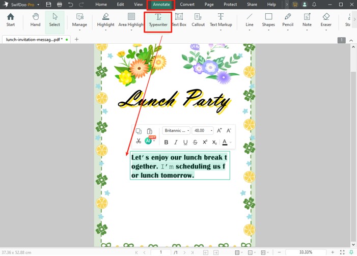
Task: Expand the AI assistant dropdown arrow
Action: click(x=154, y=141)
